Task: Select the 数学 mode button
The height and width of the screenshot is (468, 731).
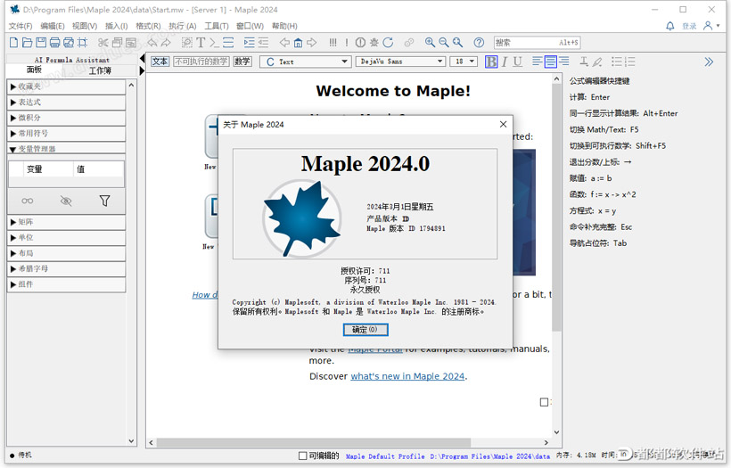Action: [x=242, y=62]
